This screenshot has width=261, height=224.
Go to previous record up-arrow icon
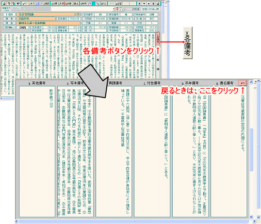pos(148,3)
